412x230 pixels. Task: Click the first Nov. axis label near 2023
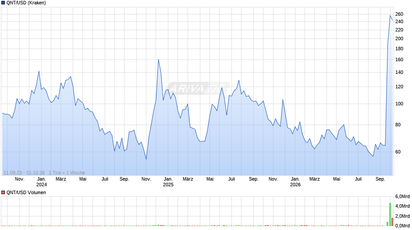[x=19, y=179]
